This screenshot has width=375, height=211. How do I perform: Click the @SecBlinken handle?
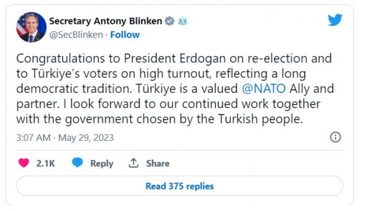pos(76,35)
